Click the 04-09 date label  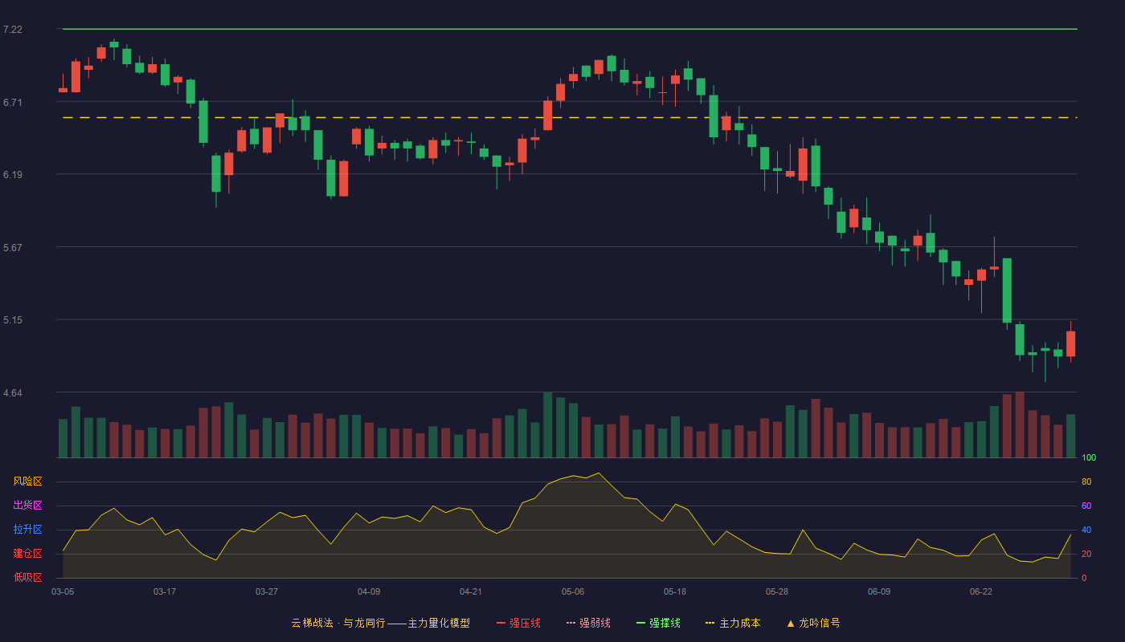369,591
